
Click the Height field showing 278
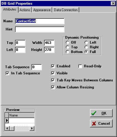click(x=49, y=50)
